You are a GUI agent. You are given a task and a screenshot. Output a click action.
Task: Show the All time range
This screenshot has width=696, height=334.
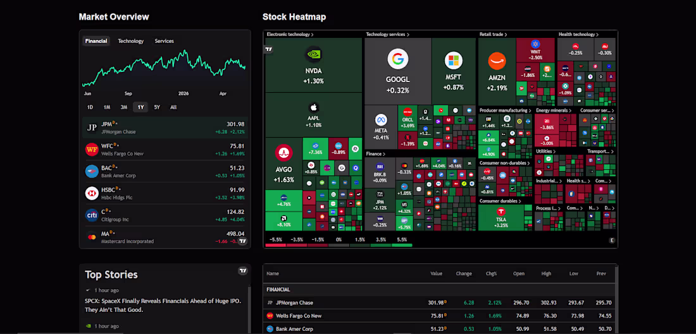coord(173,107)
